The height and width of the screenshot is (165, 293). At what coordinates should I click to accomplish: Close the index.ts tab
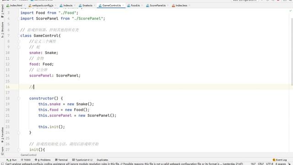tap(75, 5)
